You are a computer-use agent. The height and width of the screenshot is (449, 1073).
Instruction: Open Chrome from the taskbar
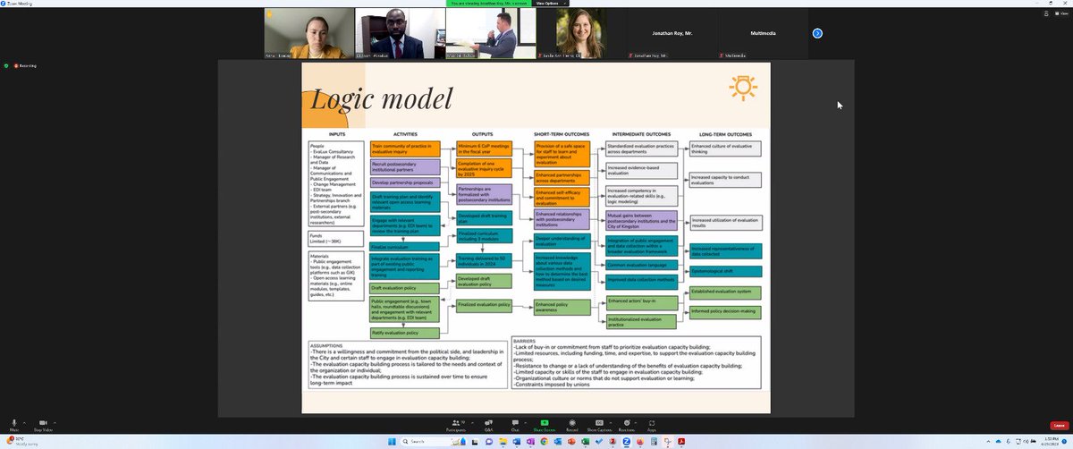pos(544,441)
